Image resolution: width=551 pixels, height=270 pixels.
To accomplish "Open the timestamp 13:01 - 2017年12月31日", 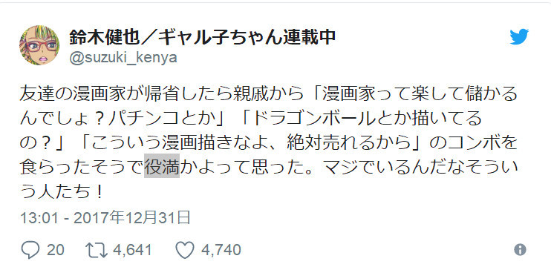I will [105, 218].
